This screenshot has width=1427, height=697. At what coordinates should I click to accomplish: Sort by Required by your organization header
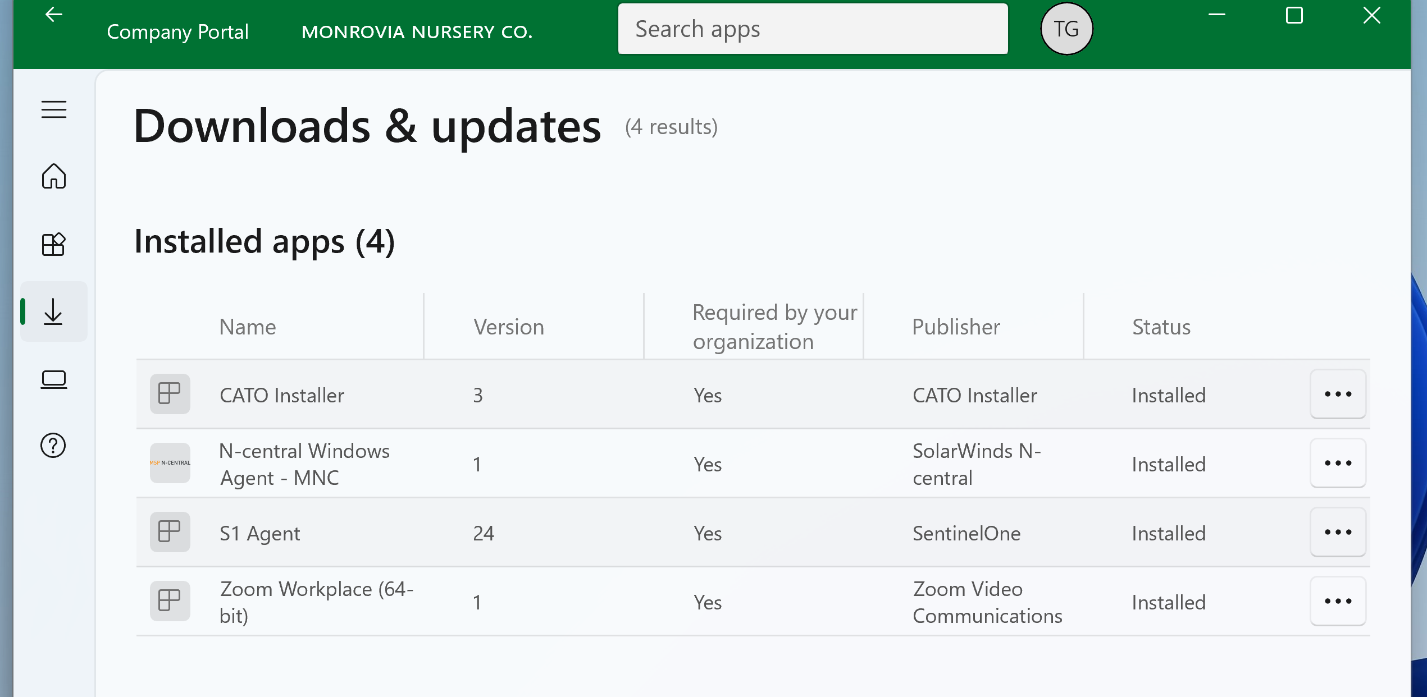coord(775,327)
